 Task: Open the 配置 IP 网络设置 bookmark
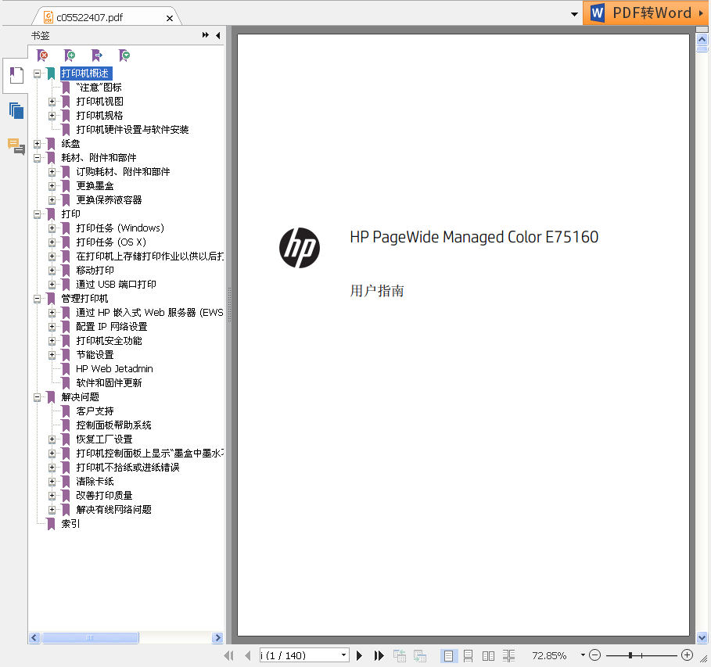(112, 327)
